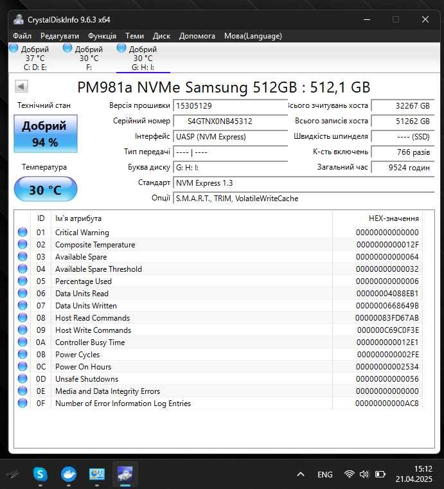
Task: Click status orb for Percentage Used row
Action: 22,281
